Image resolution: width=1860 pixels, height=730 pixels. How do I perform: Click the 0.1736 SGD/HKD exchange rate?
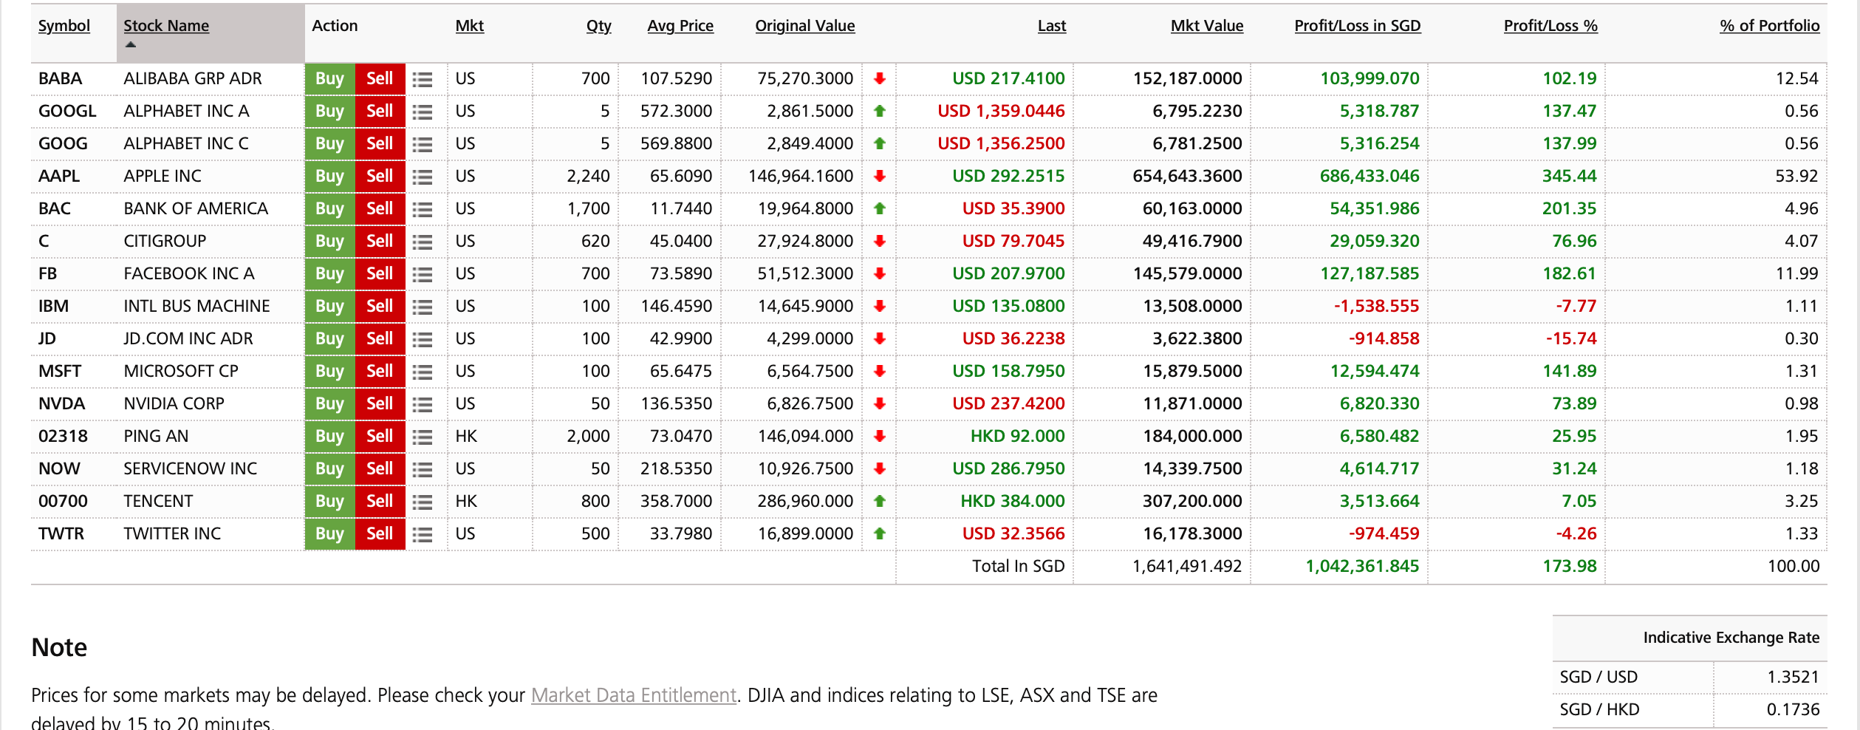tap(1793, 709)
